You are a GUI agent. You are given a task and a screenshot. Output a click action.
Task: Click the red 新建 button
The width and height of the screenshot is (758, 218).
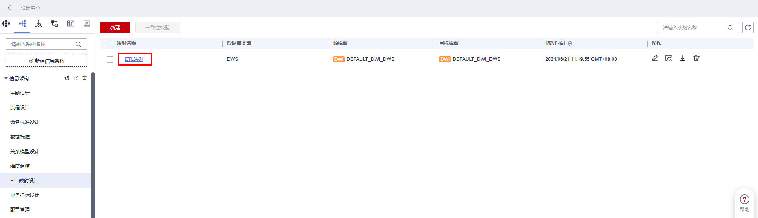point(115,28)
